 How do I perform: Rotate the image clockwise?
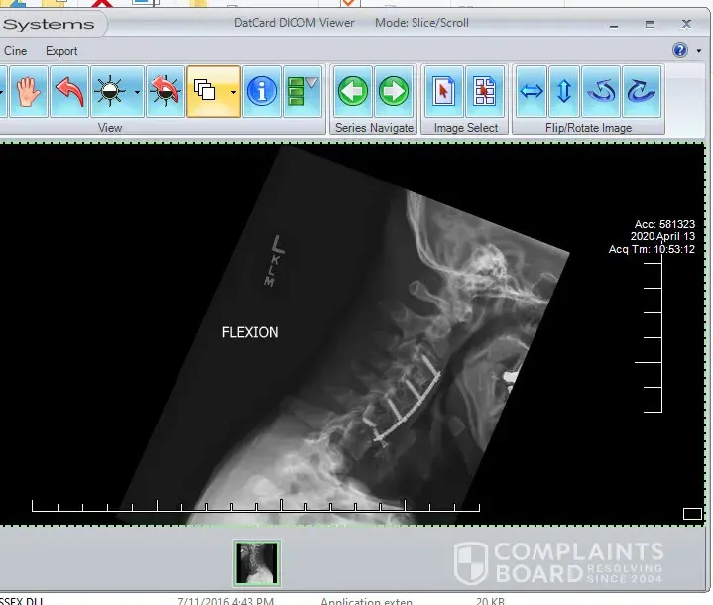tap(642, 92)
